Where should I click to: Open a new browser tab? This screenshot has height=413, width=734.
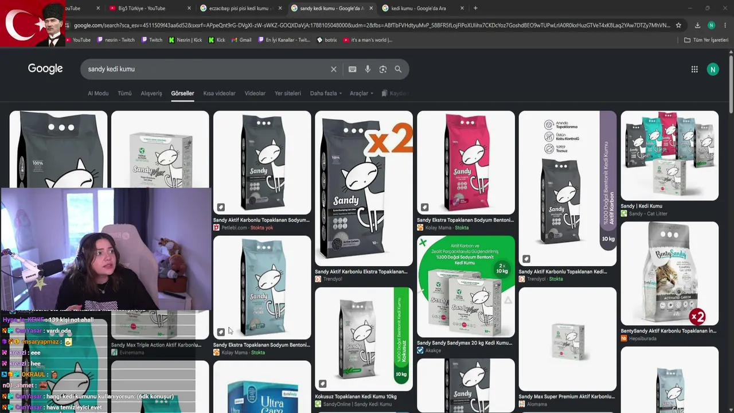click(475, 8)
